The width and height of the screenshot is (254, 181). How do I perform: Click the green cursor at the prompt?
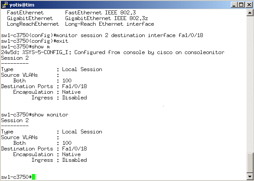pos(33,177)
